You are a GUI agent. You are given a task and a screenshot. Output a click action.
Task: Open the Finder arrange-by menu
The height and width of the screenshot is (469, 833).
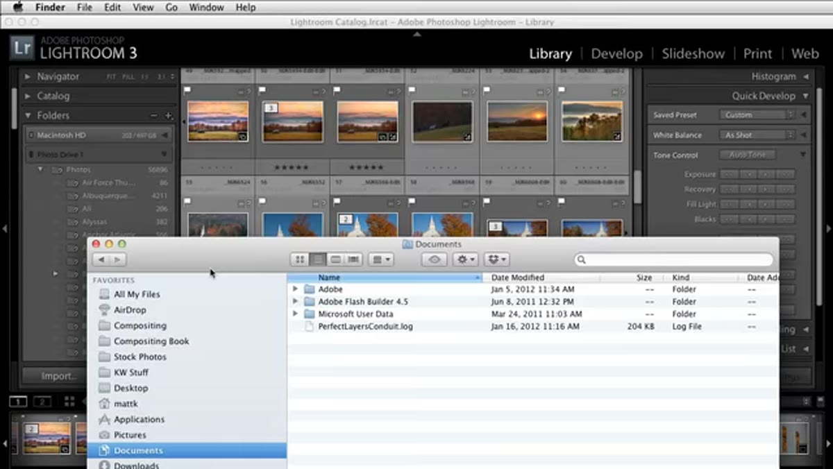point(380,259)
